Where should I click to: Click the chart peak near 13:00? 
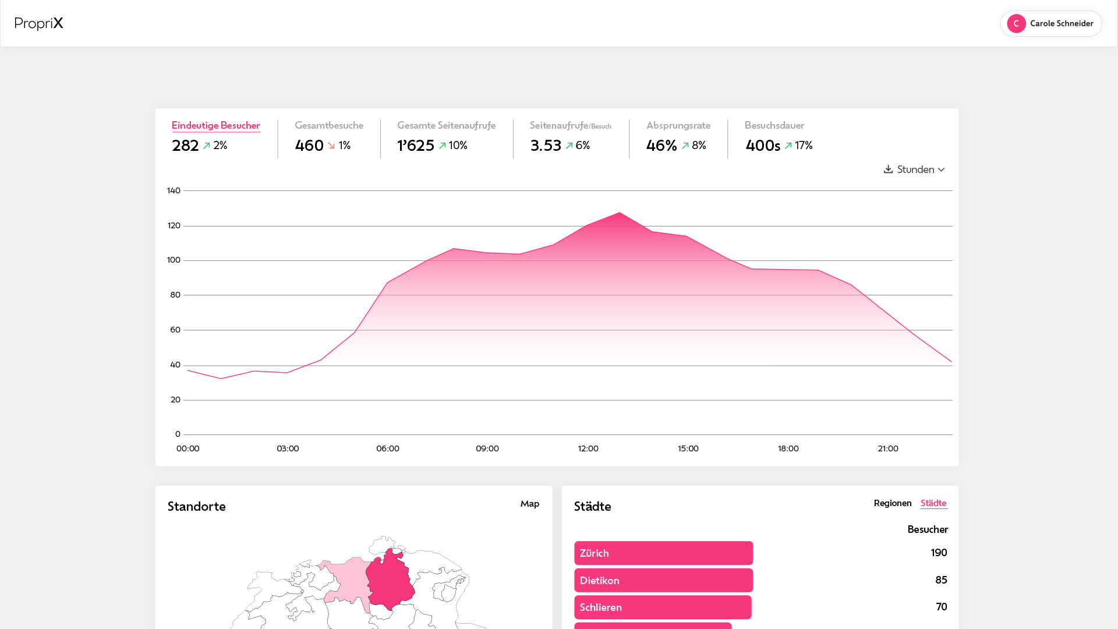620,213
